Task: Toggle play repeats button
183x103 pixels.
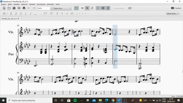Action: click(x=98, y=8)
